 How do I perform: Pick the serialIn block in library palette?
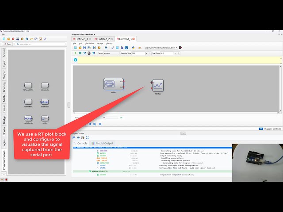click(x=45, y=118)
